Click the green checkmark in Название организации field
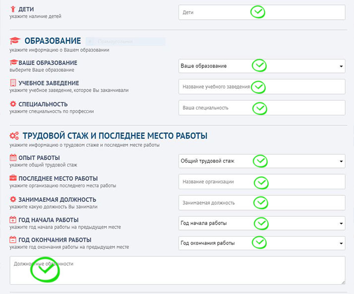Screen dimensions: 354x294 point(261,182)
